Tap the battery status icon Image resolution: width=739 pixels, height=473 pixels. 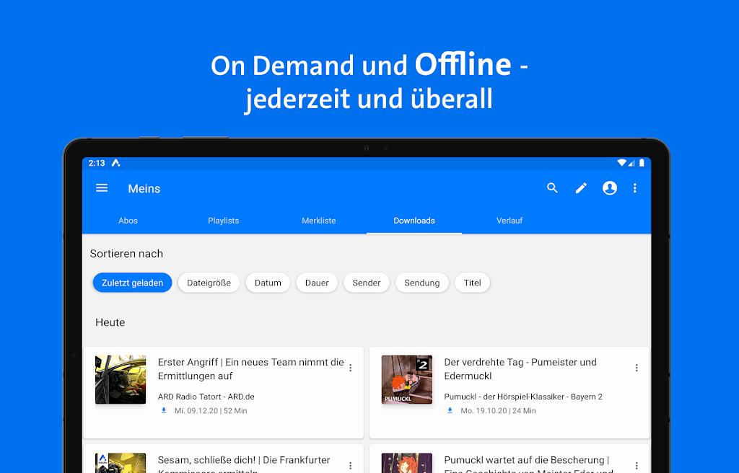point(642,163)
